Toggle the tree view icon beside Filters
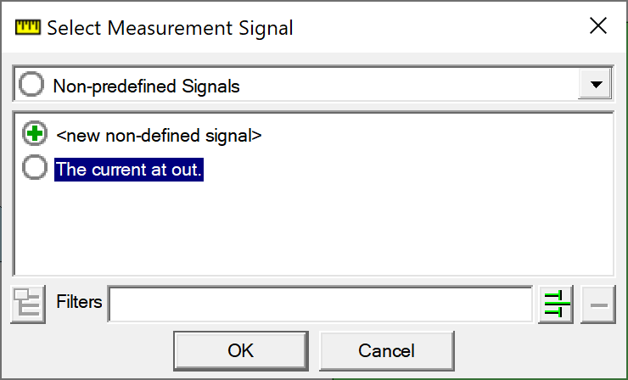The image size is (628, 380). coord(28,304)
